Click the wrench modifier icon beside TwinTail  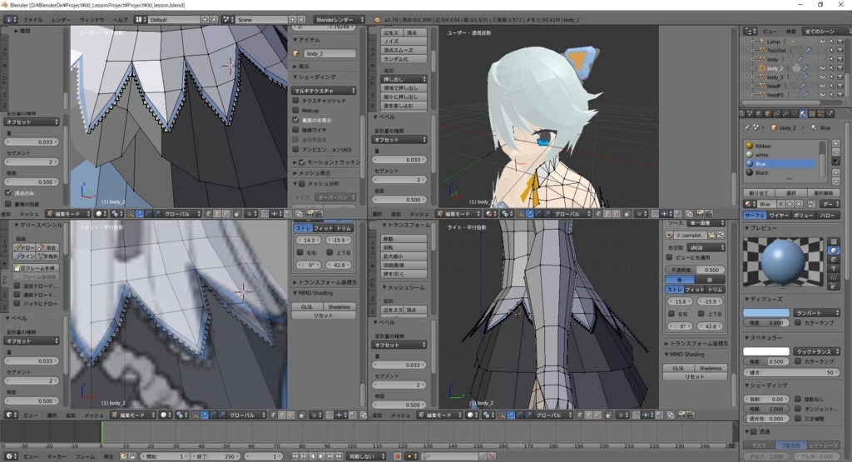(x=808, y=50)
